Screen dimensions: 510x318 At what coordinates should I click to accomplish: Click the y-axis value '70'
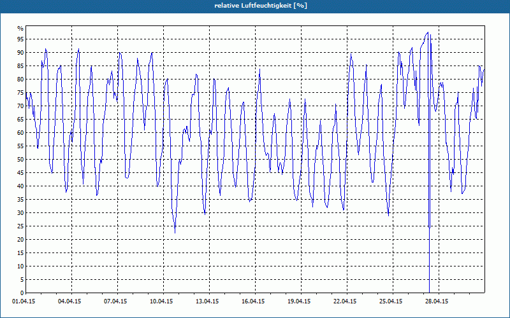coord(20,106)
